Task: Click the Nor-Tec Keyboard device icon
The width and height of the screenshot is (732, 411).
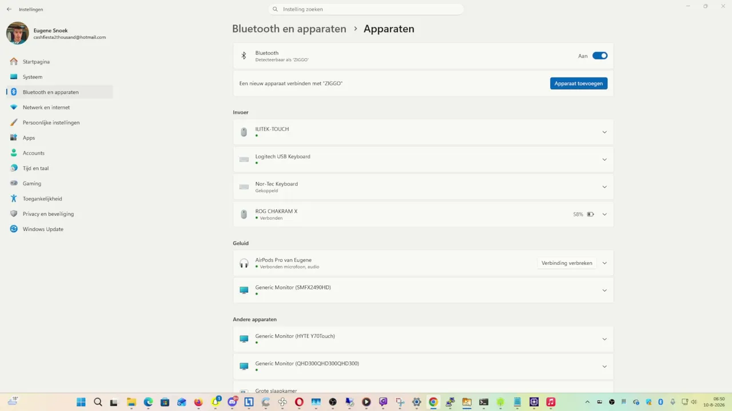Action: click(x=244, y=187)
